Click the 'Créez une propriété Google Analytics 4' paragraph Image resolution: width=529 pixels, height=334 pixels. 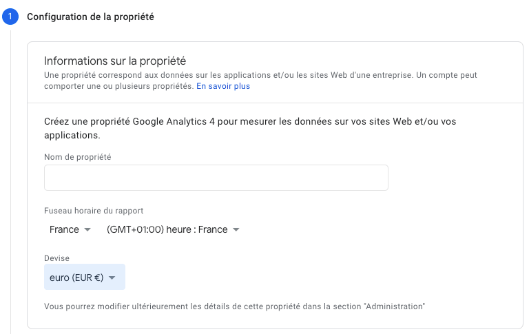(250, 128)
